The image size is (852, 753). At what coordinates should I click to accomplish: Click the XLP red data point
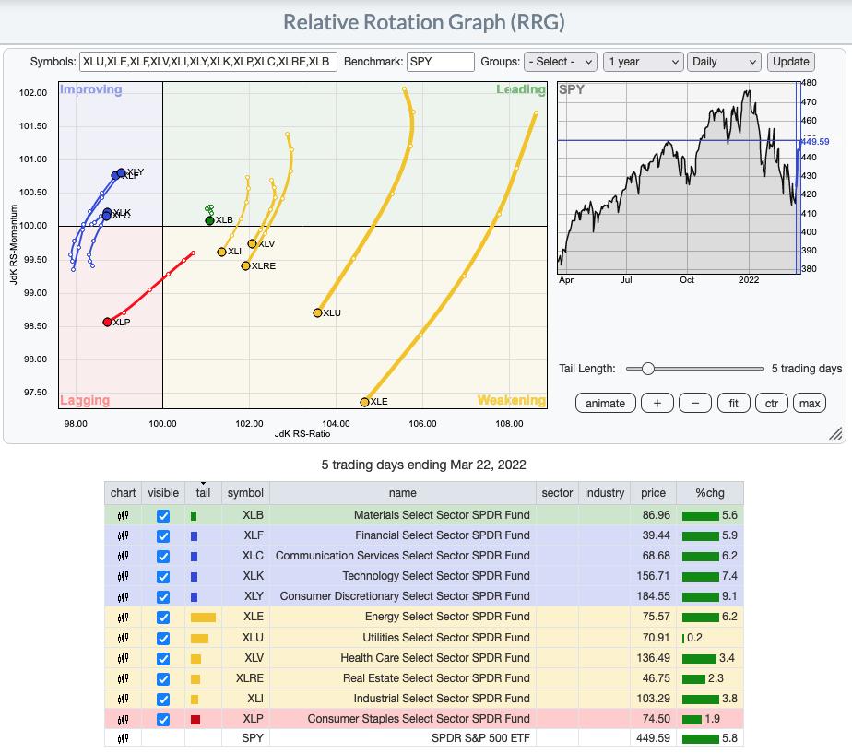tap(108, 323)
